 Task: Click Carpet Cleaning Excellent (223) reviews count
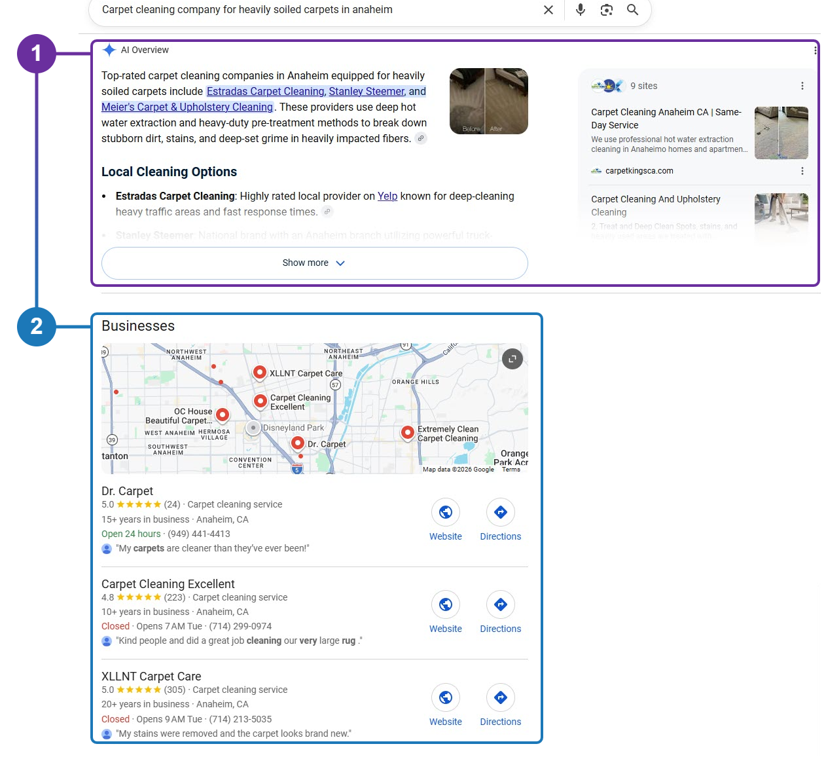tap(175, 597)
